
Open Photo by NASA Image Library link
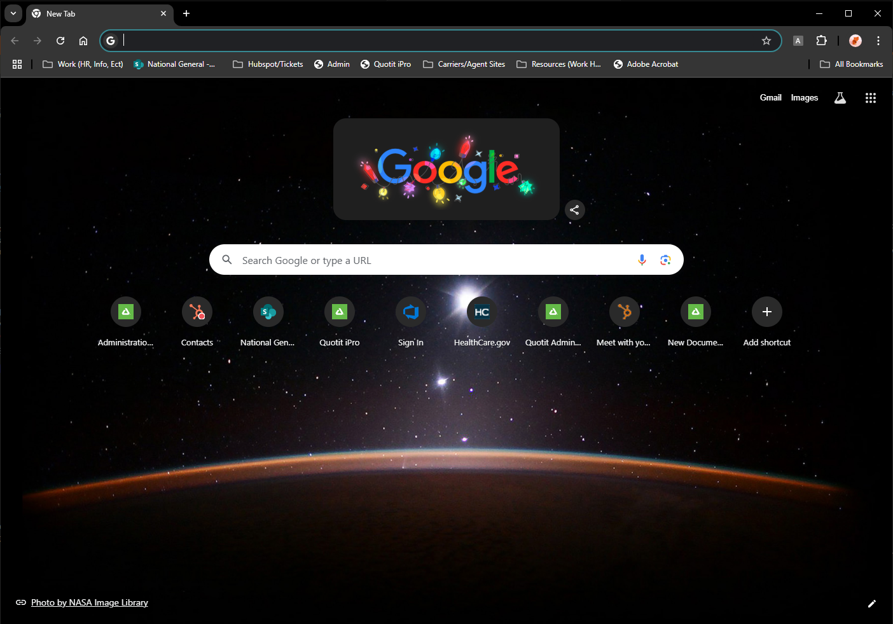pos(89,602)
